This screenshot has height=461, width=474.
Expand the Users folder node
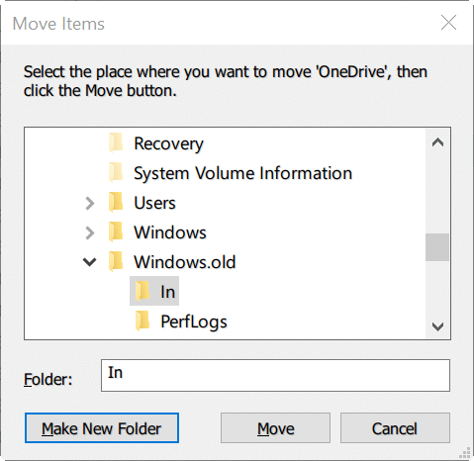[x=90, y=203]
